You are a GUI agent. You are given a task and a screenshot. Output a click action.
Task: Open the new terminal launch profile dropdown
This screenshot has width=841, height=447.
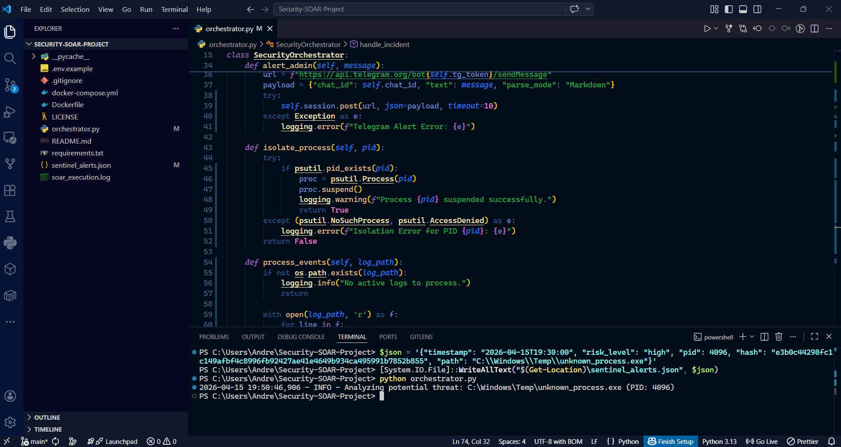coord(752,337)
